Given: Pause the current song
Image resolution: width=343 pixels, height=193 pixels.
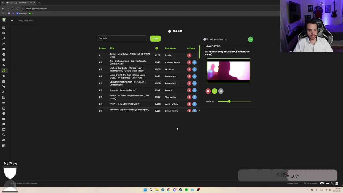Looking at the screenshot, I should point(221,91).
